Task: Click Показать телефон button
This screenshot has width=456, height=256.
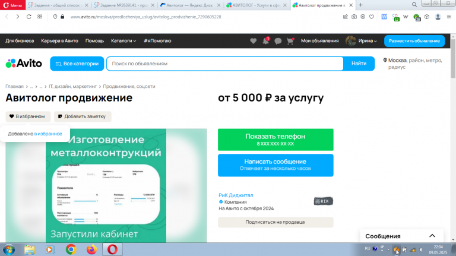Action: click(x=275, y=140)
